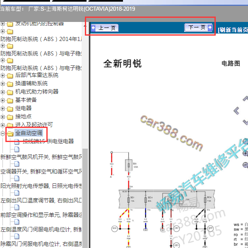This screenshot has height=248, width=248.
Task: Open the 左侧温度风门伺服电机电位计 entry
Action: (41, 229)
